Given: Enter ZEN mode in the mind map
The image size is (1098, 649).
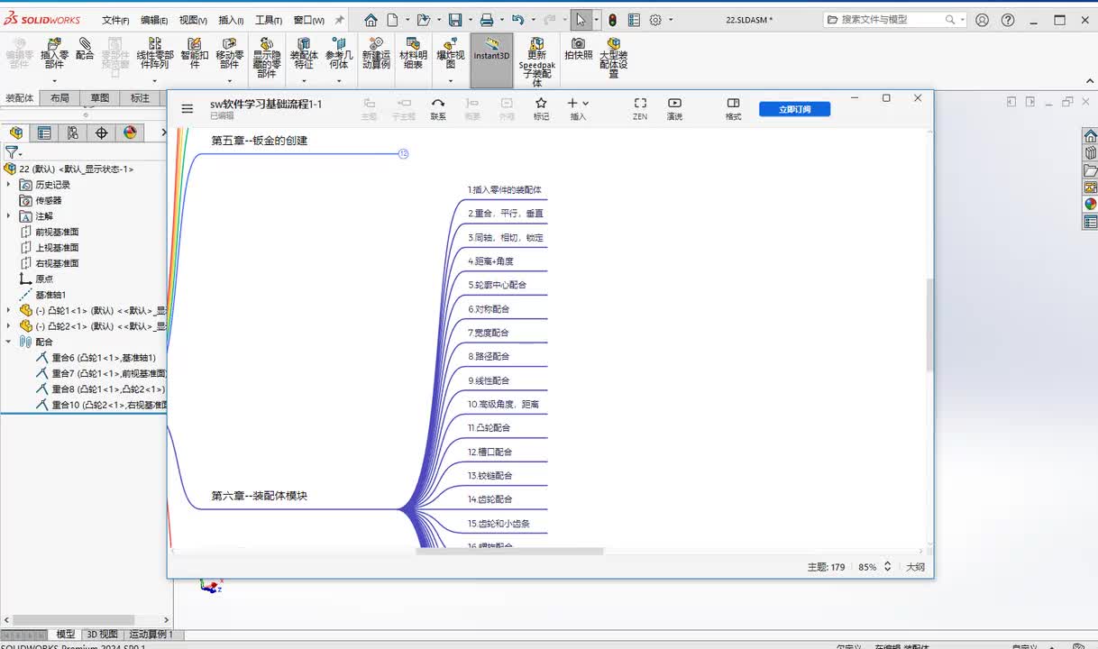Looking at the screenshot, I should [640, 104].
